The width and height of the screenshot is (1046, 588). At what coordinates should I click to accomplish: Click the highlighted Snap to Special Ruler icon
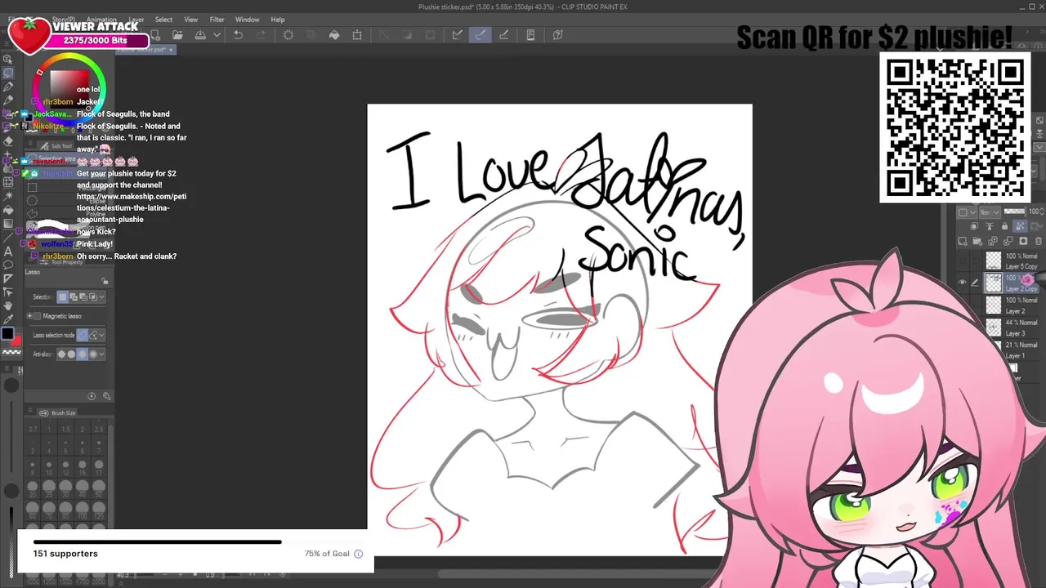[481, 34]
